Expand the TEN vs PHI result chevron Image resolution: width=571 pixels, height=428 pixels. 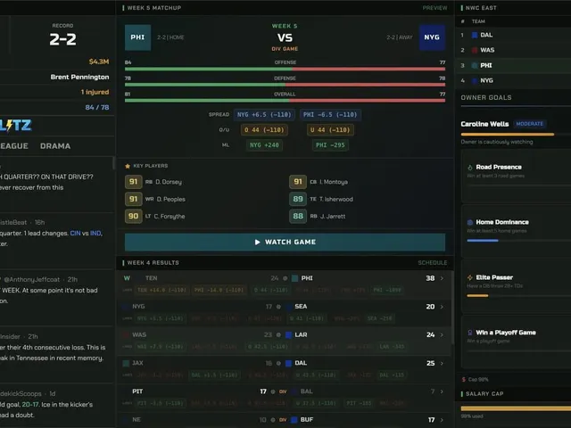[442, 278]
